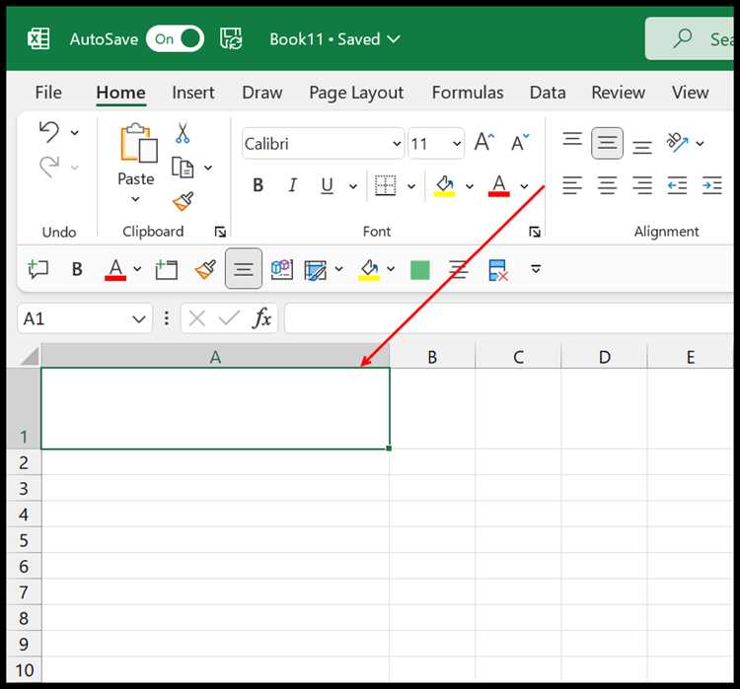The height and width of the screenshot is (689, 740).
Task: Open the Calibri font name dropdown
Action: 397,143
